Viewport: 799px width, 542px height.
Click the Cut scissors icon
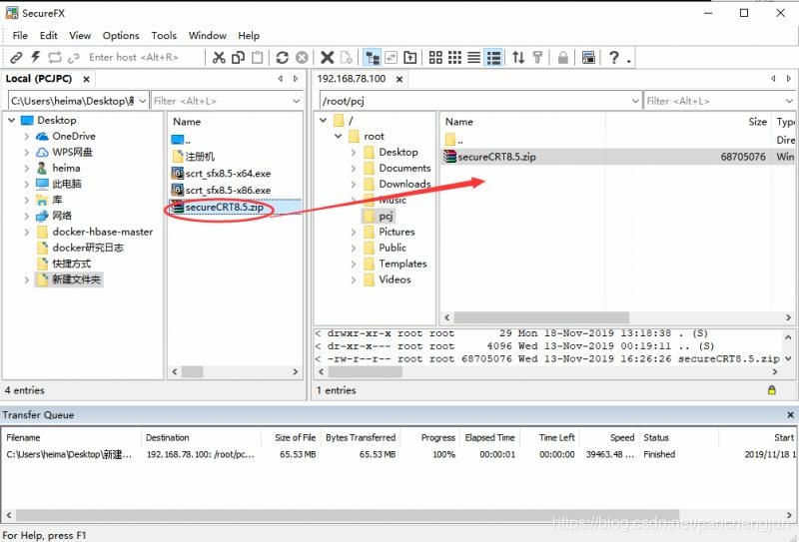click(x=219, y=58)
